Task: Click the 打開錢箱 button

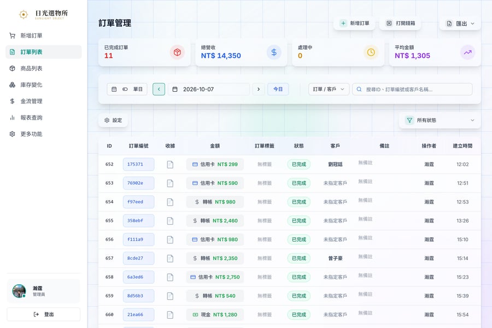Action: [400, 23]
